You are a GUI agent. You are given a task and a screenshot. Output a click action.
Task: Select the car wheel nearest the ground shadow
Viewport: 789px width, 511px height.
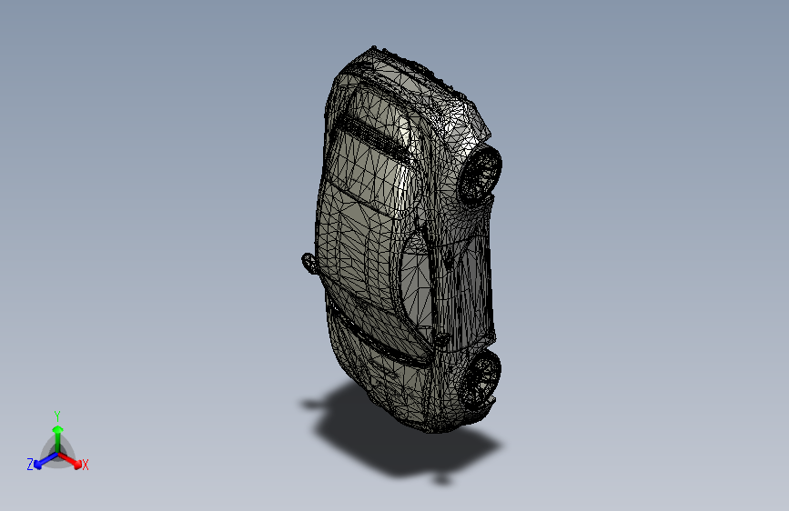[x=481, y=380]
